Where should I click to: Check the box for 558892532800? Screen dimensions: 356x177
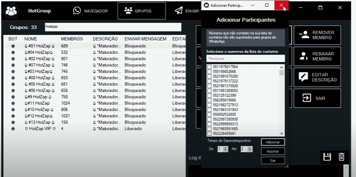(209, 115)
